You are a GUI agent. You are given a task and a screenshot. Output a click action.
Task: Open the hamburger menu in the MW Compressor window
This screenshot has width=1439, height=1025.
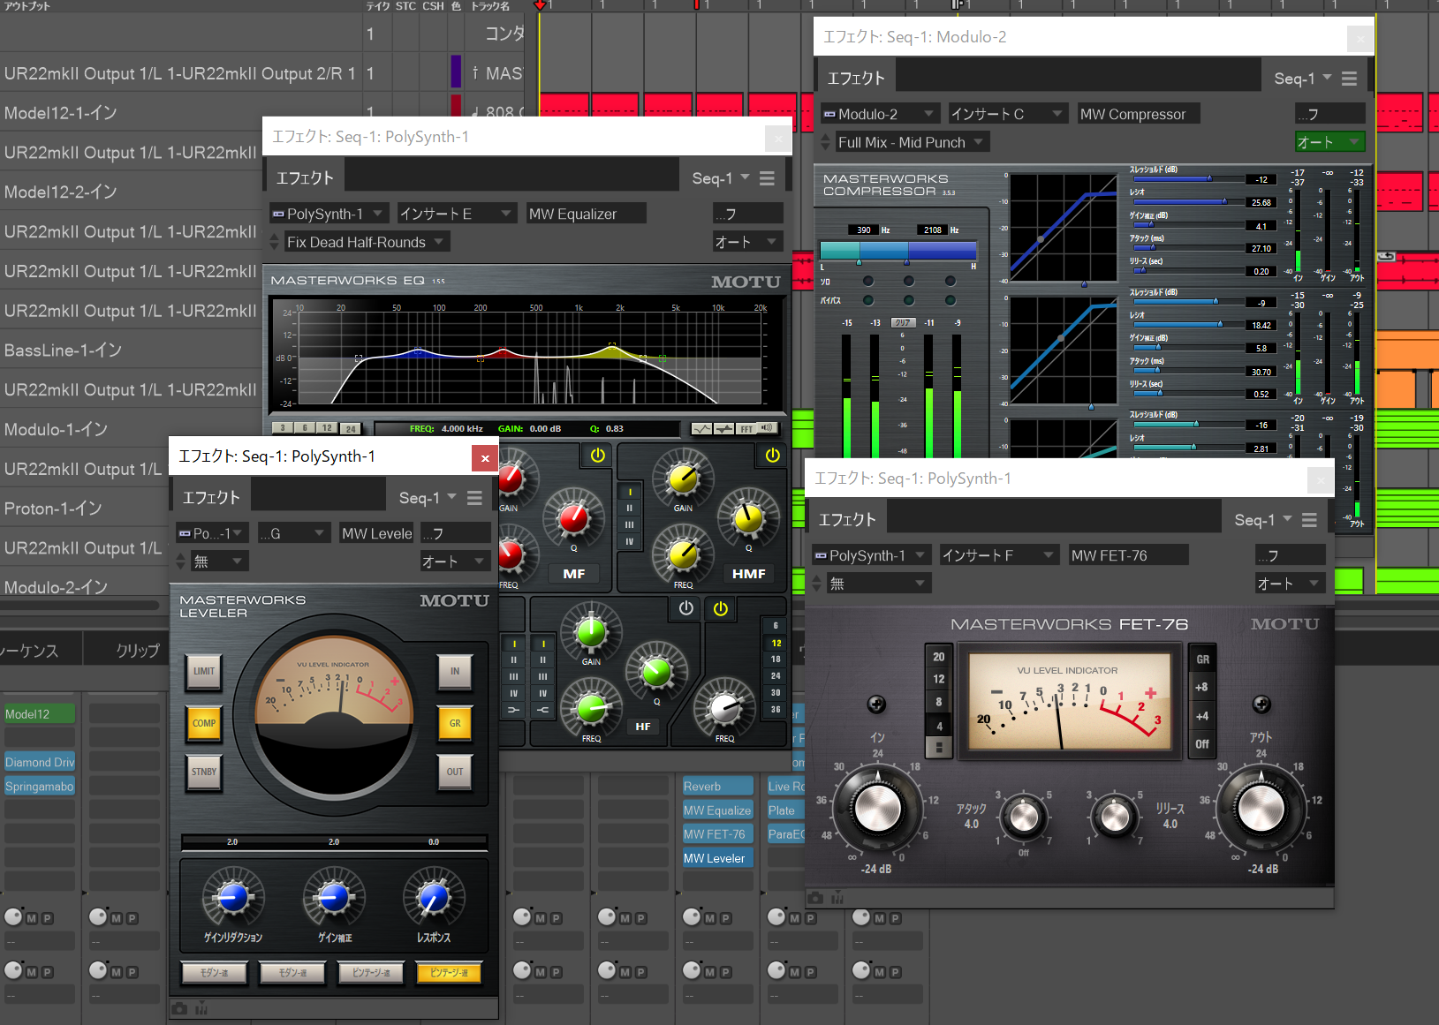pos(1349,79)
